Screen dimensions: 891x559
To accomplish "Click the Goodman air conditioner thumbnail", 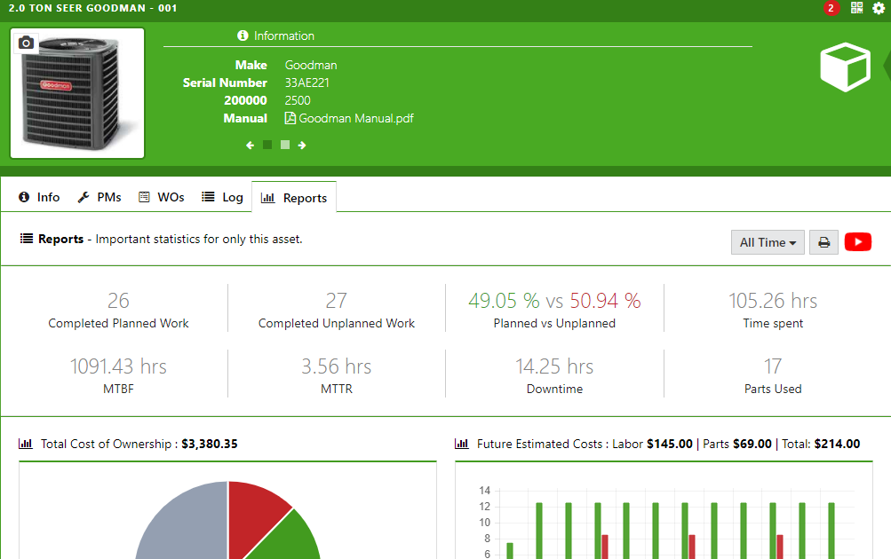I will click(77, 93).
